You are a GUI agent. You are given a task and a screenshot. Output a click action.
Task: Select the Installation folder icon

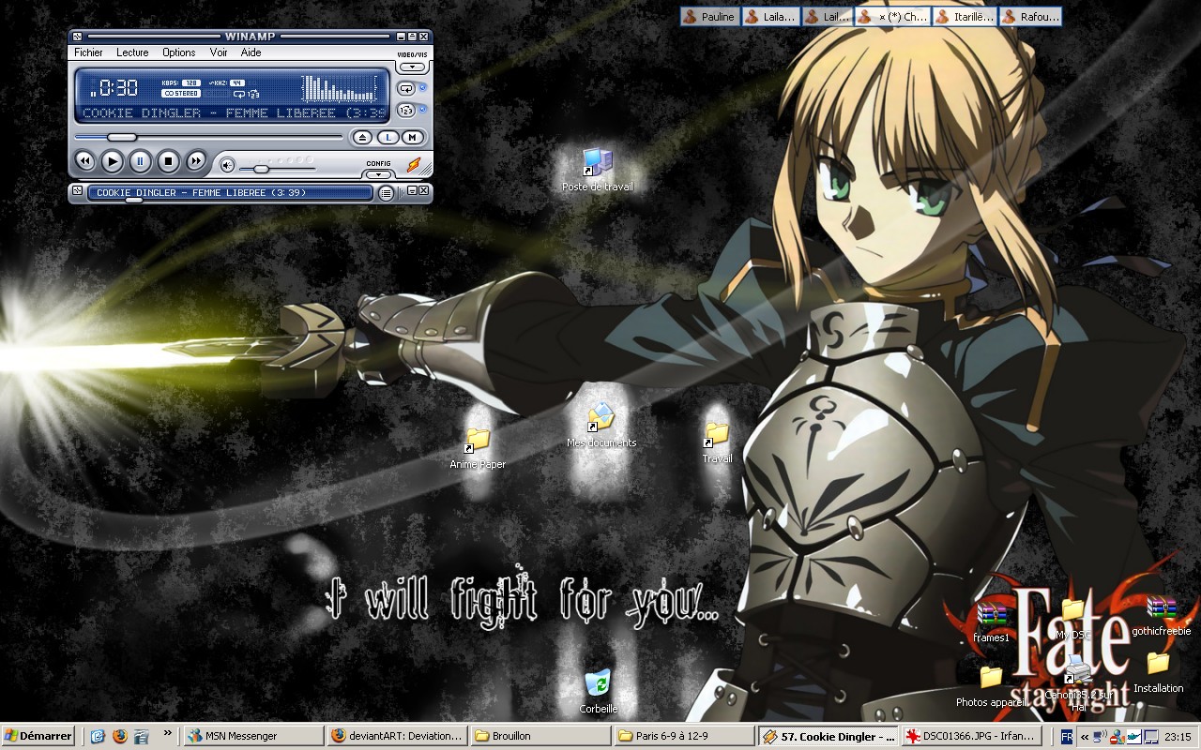[x=1158, y=673]
